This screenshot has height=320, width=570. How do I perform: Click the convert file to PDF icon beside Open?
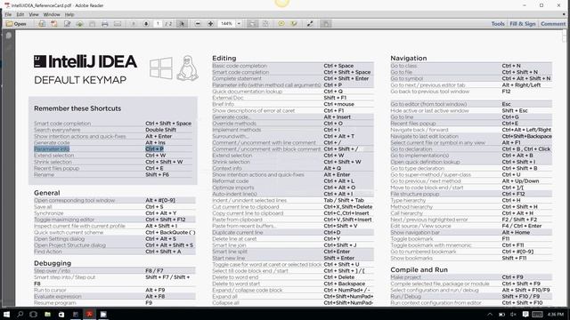pyautogui.click(x=42, y=24)
